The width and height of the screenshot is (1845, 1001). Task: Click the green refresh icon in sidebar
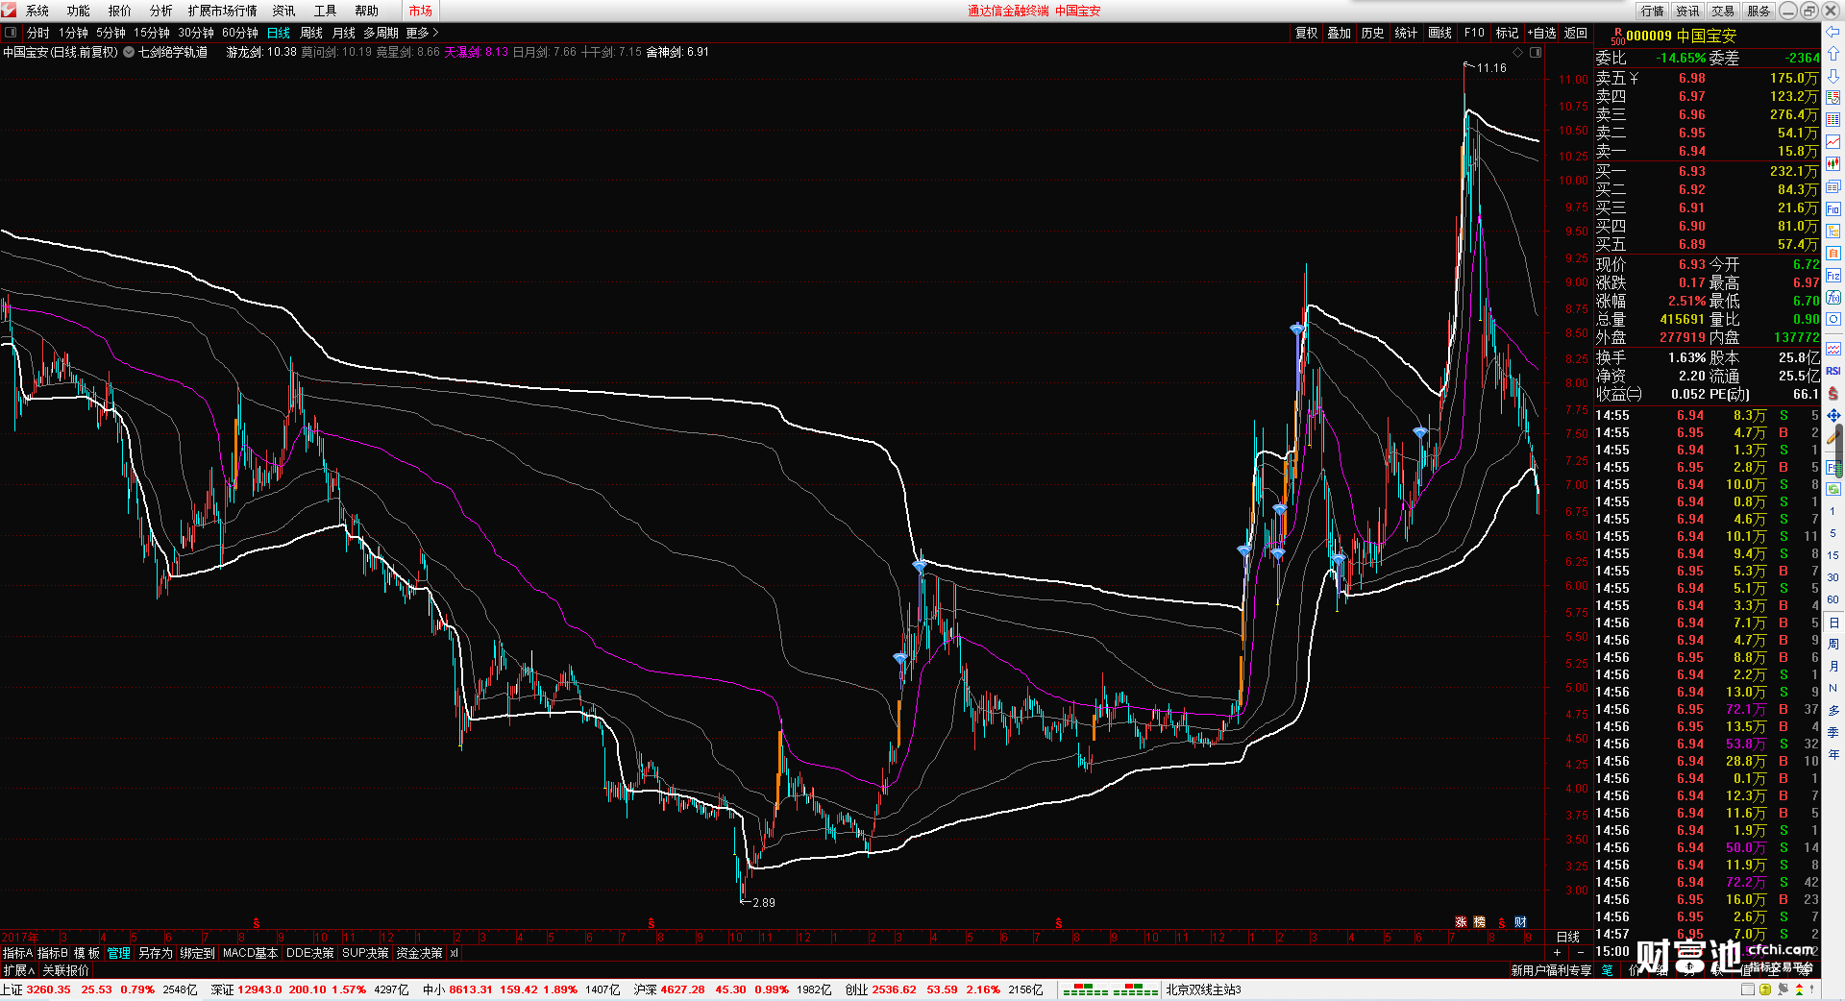pos(1833,489)
